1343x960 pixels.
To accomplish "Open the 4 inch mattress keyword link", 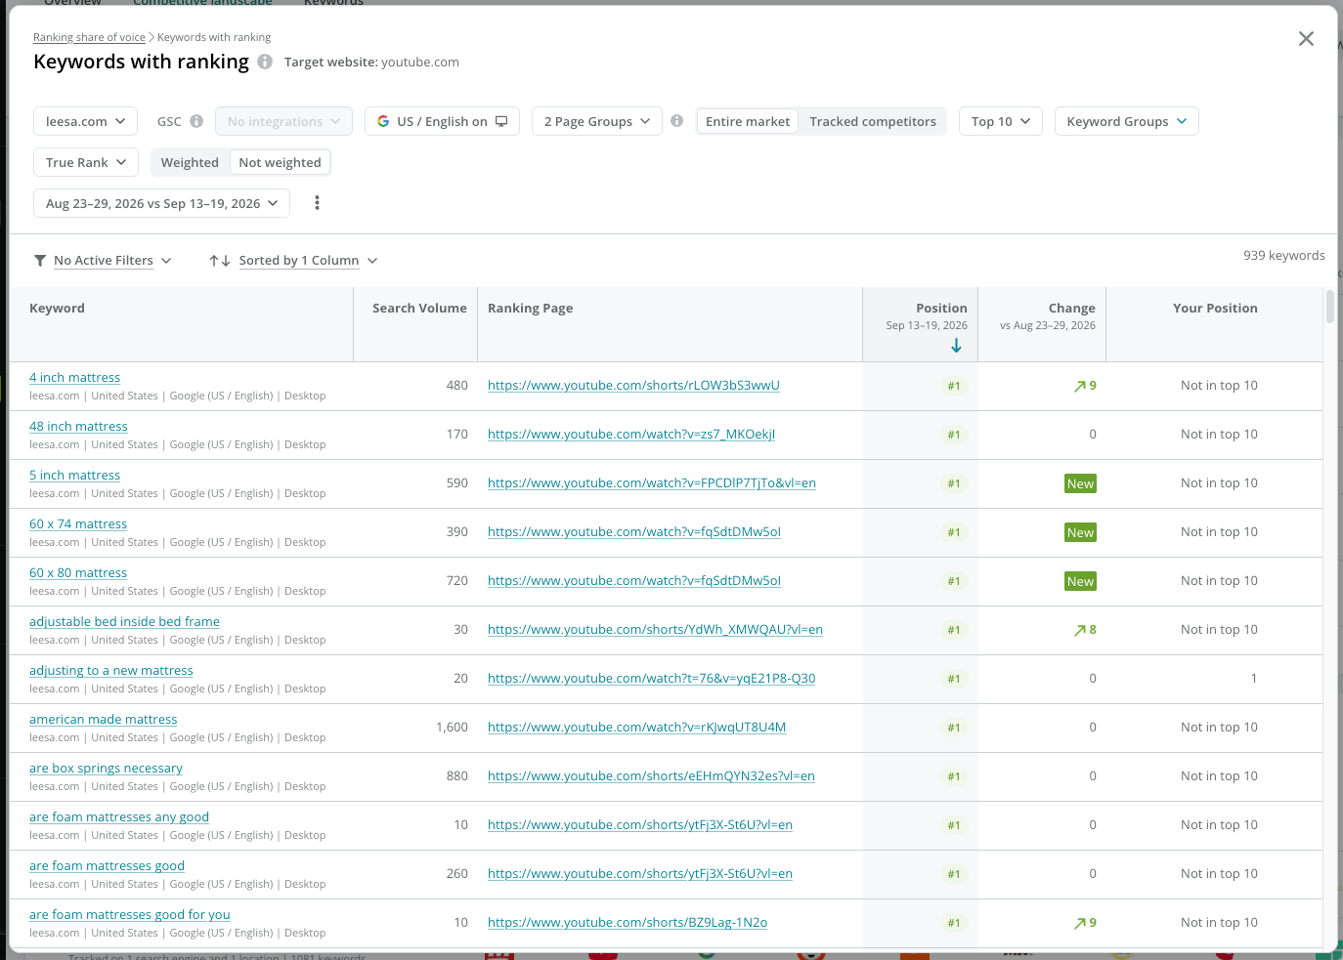I will [74, 378].
